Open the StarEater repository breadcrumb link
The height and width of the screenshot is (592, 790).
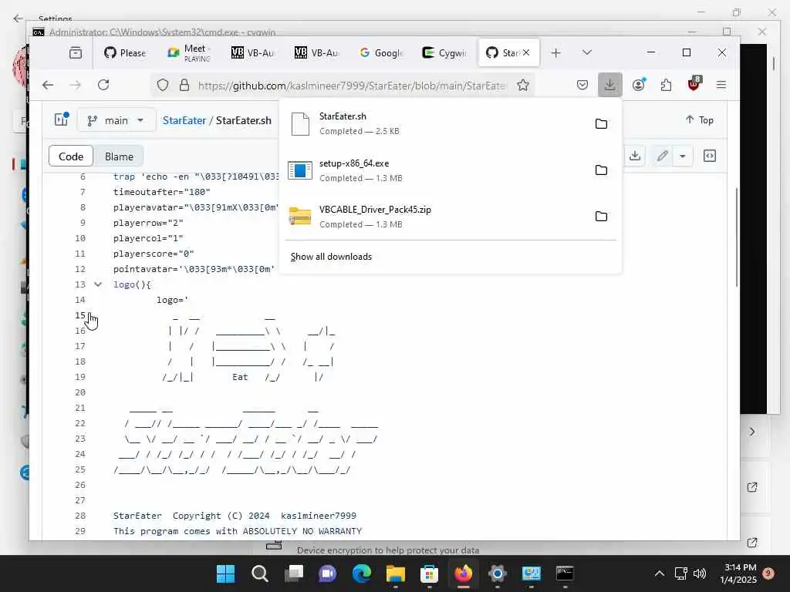(x=184, y=120)
